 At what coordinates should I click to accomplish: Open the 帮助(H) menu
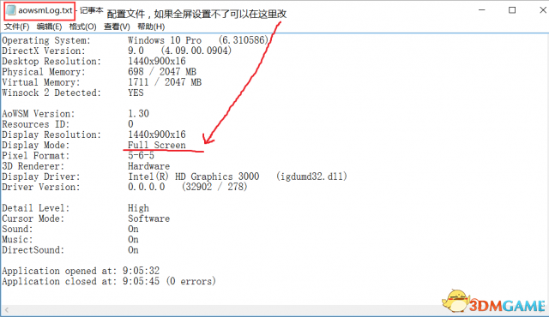tap(151, 27)
